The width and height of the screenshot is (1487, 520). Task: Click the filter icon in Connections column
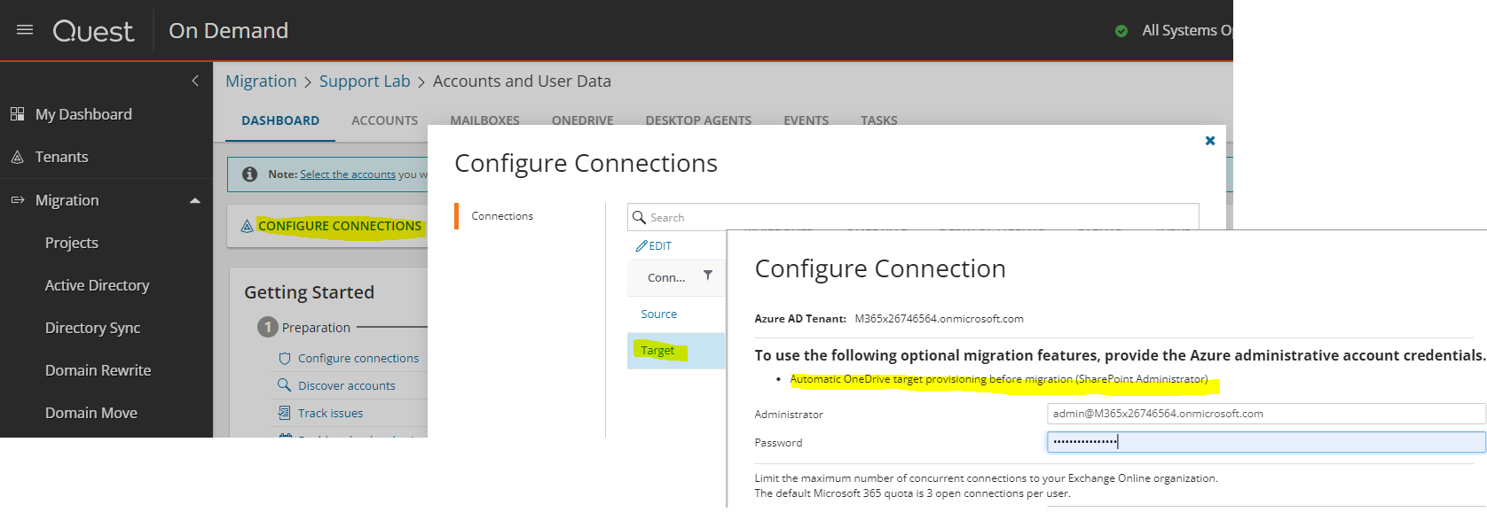(708, 276)
